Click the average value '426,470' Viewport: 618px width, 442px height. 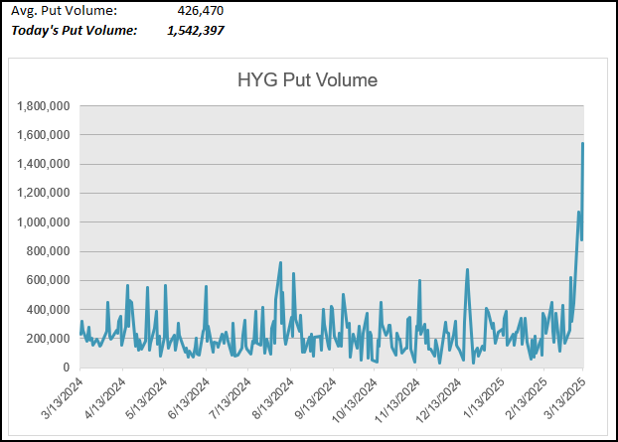(201, 11)
